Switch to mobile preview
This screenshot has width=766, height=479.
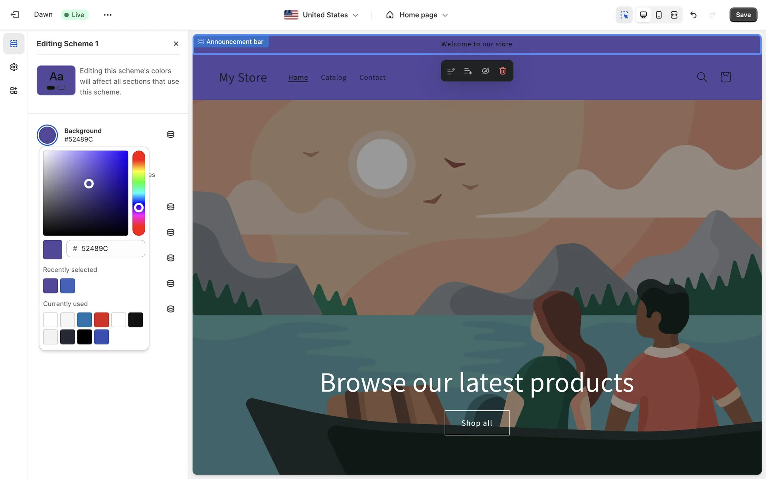click(659, 15)
